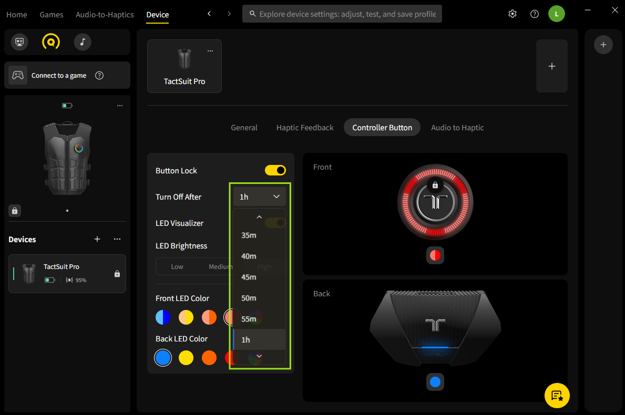Choose the highlighted 1h option in list
Screen dimensions: 625x415
260,340
